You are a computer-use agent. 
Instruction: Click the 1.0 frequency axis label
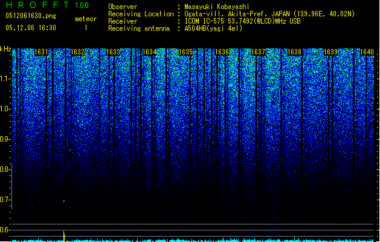(5, 109)
